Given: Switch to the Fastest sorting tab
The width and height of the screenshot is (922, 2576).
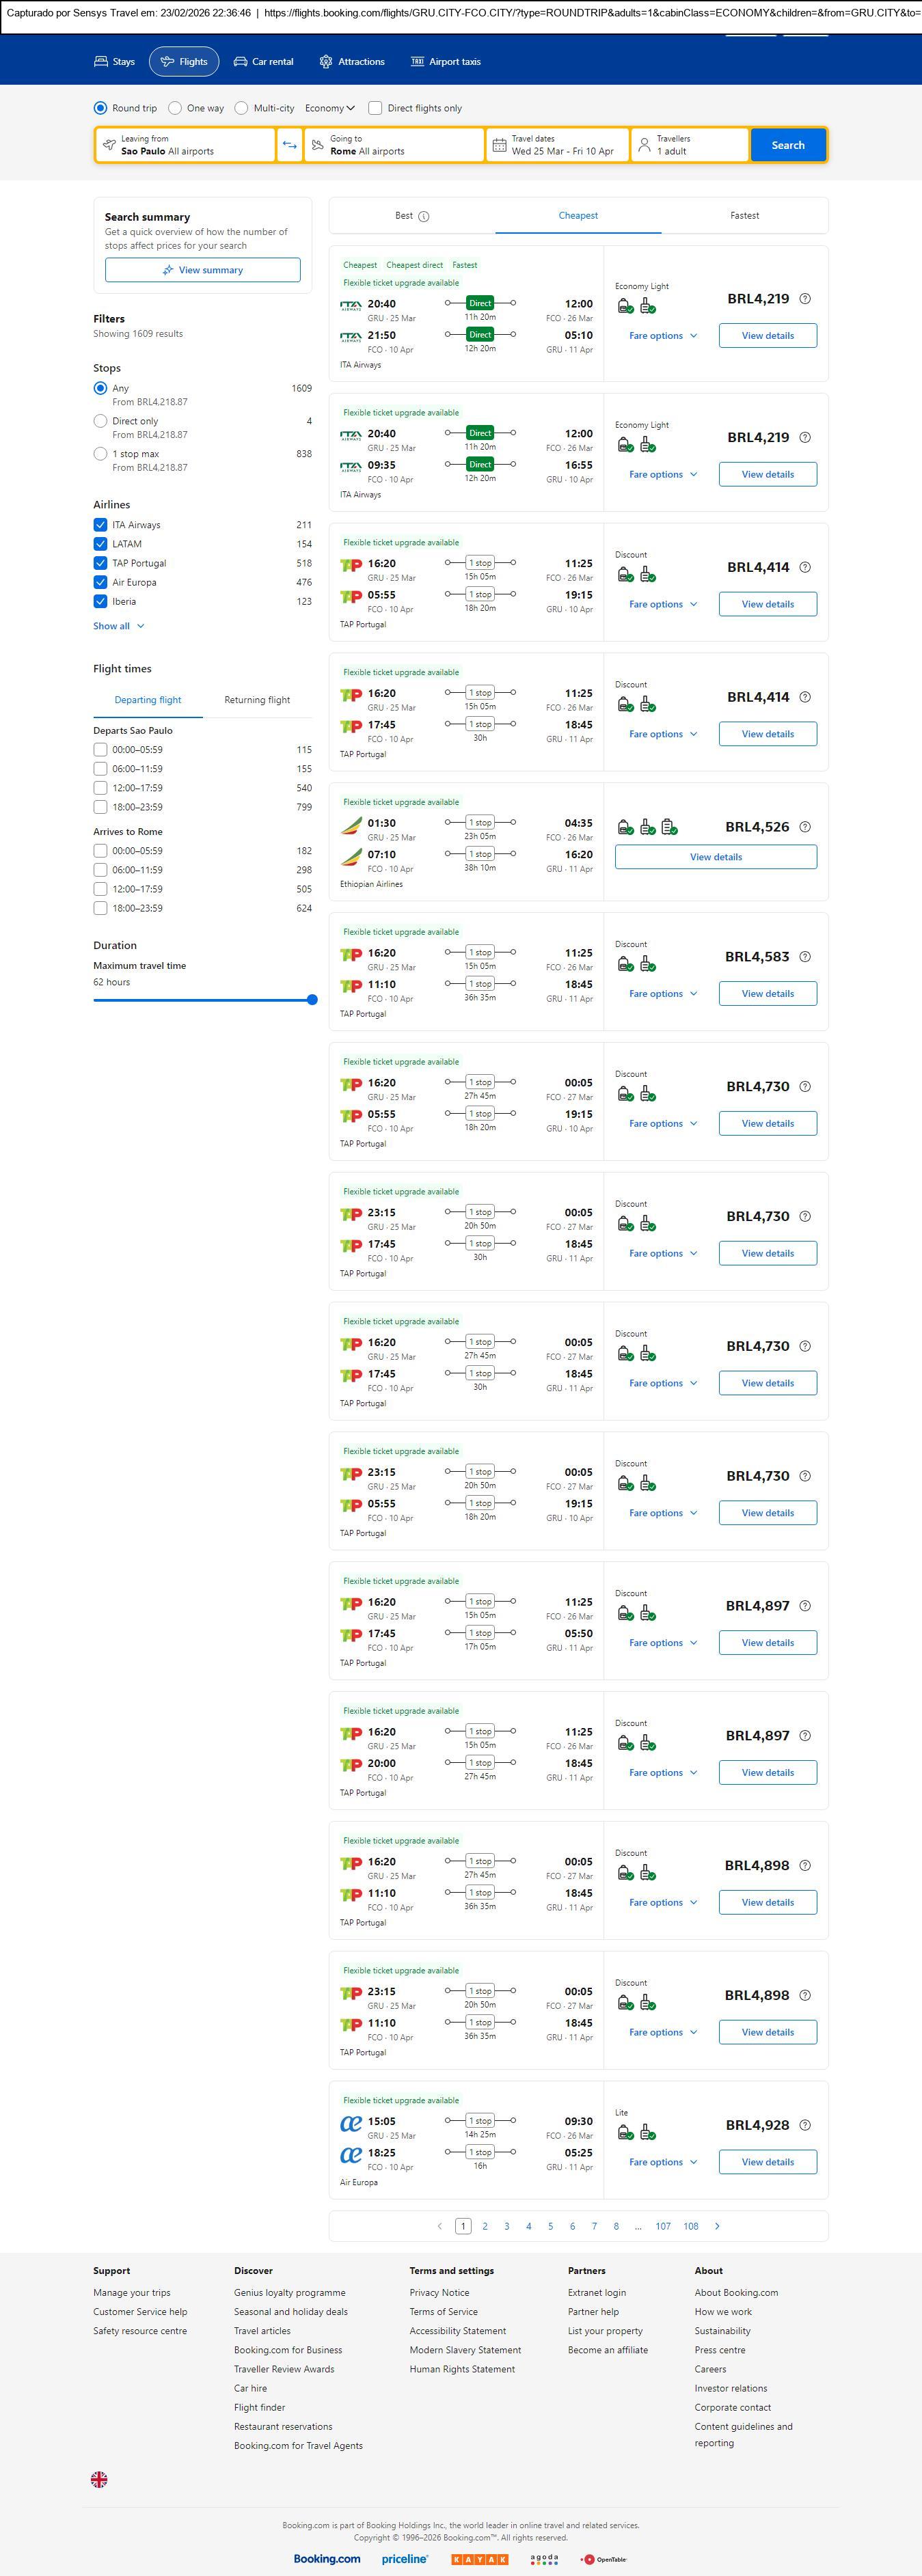Looking at the screenshot, I should [744, 216].
